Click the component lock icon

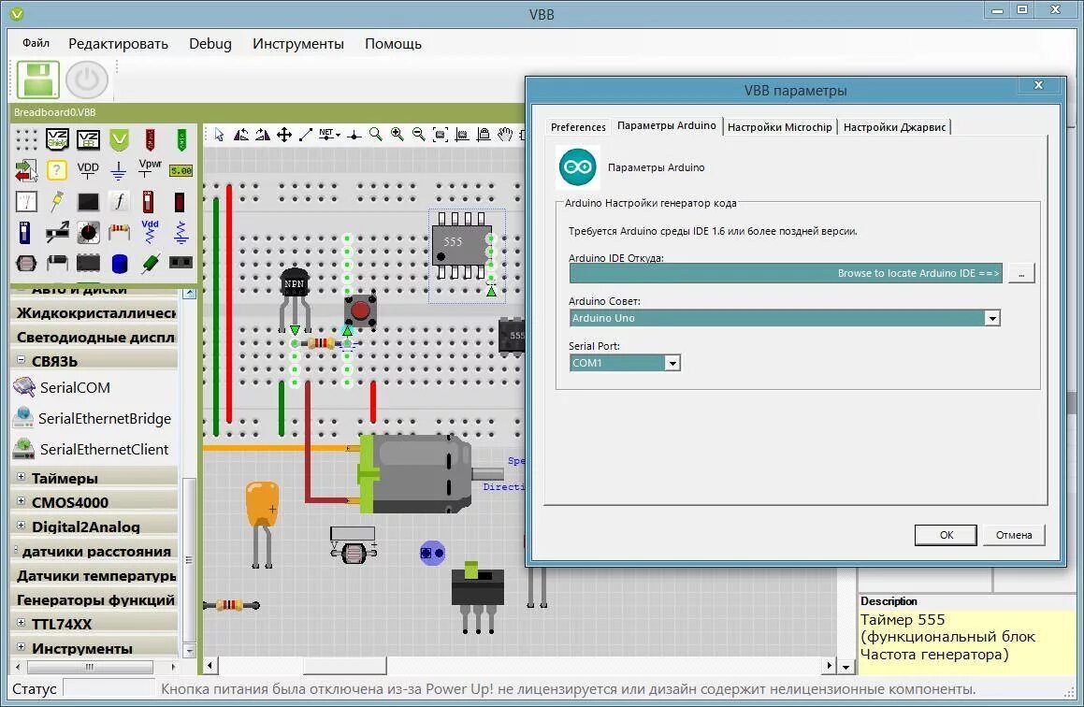[x=484, y=135]
